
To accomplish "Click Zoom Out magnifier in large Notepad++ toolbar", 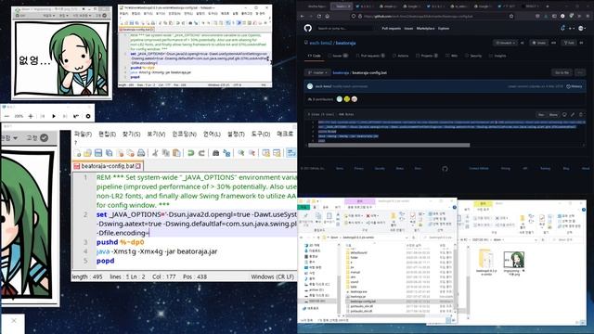I will click(x=252, y=153).
